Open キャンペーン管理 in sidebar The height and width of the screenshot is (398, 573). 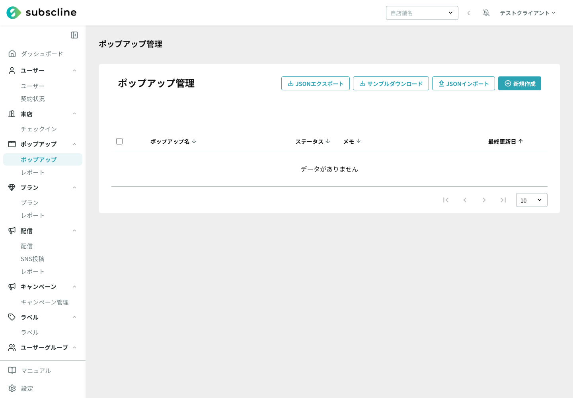point(45,302)
